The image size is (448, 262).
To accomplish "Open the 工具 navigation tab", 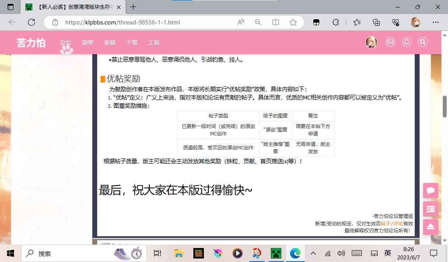I will (154, 42).
